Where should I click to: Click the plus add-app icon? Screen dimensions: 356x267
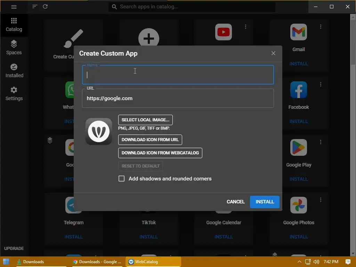click(149, 38)
